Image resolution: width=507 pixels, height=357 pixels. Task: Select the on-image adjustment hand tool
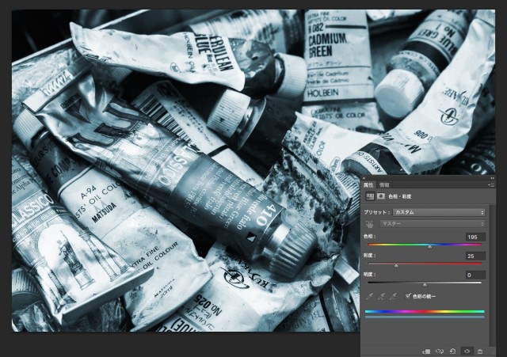pyautogui.click(x=369, y=223)
